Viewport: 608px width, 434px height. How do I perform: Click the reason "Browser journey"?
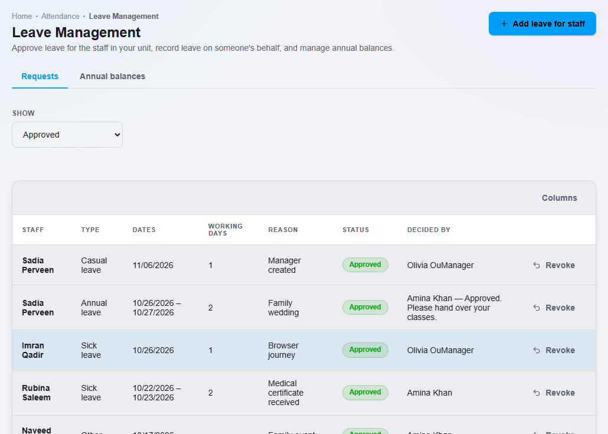tap(283, 350)
